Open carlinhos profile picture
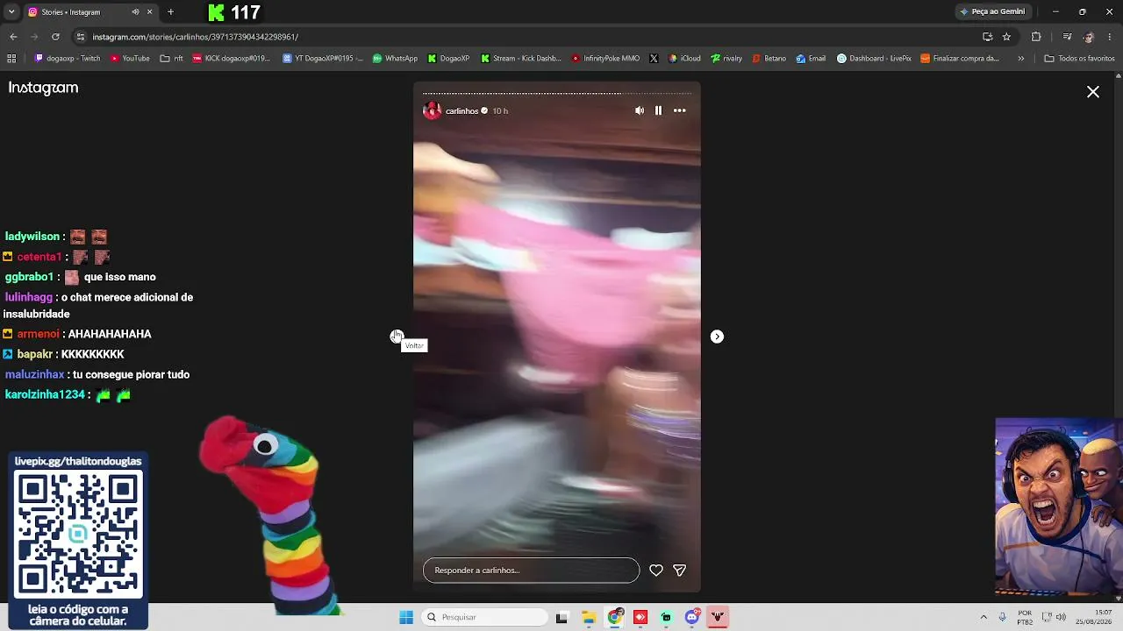The image size is (1123, 631). (x=432, y=110)
